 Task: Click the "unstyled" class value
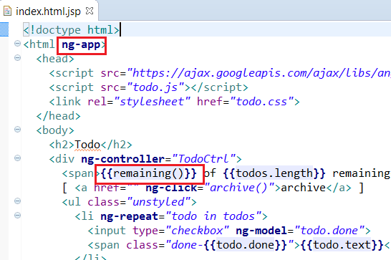click(x=159, y=202)
